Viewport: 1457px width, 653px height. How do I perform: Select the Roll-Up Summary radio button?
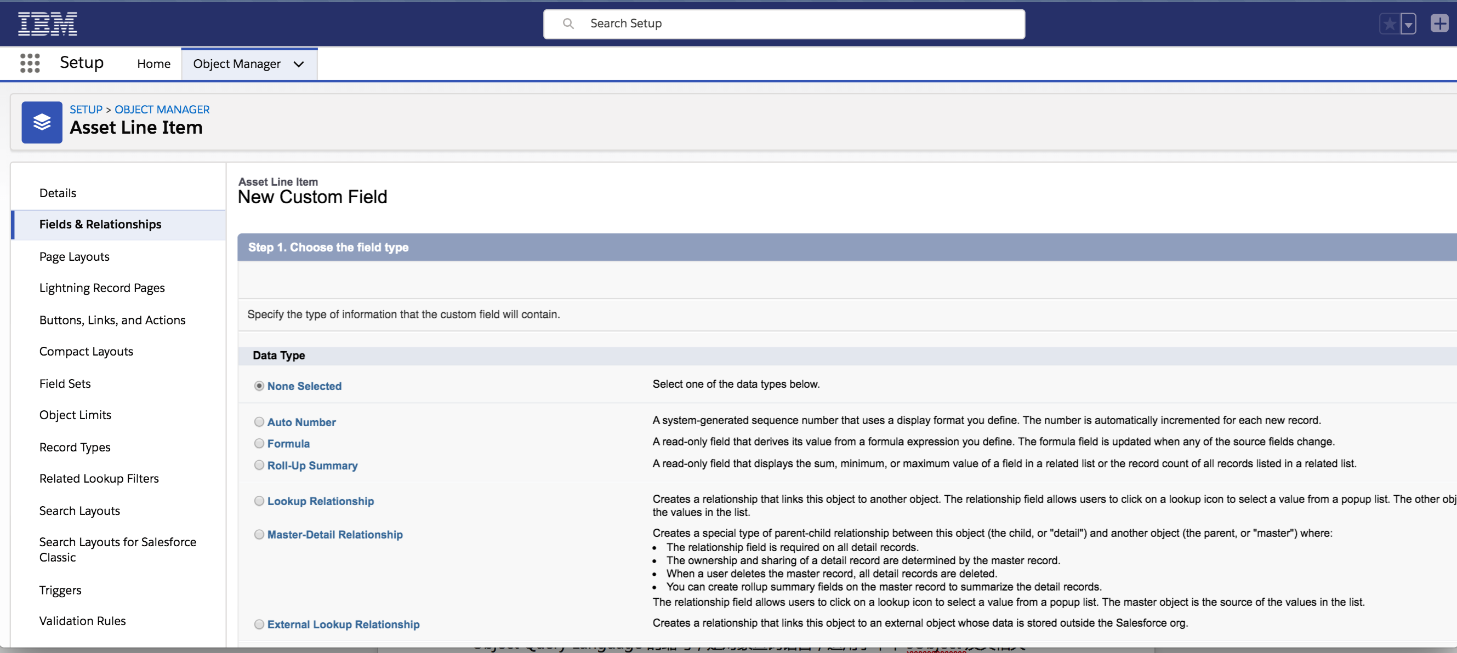click(259, 465)
